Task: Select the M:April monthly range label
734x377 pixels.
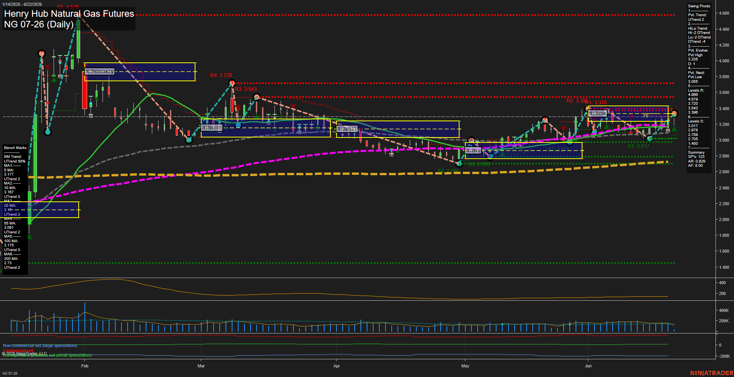Action: pos(347,129)
